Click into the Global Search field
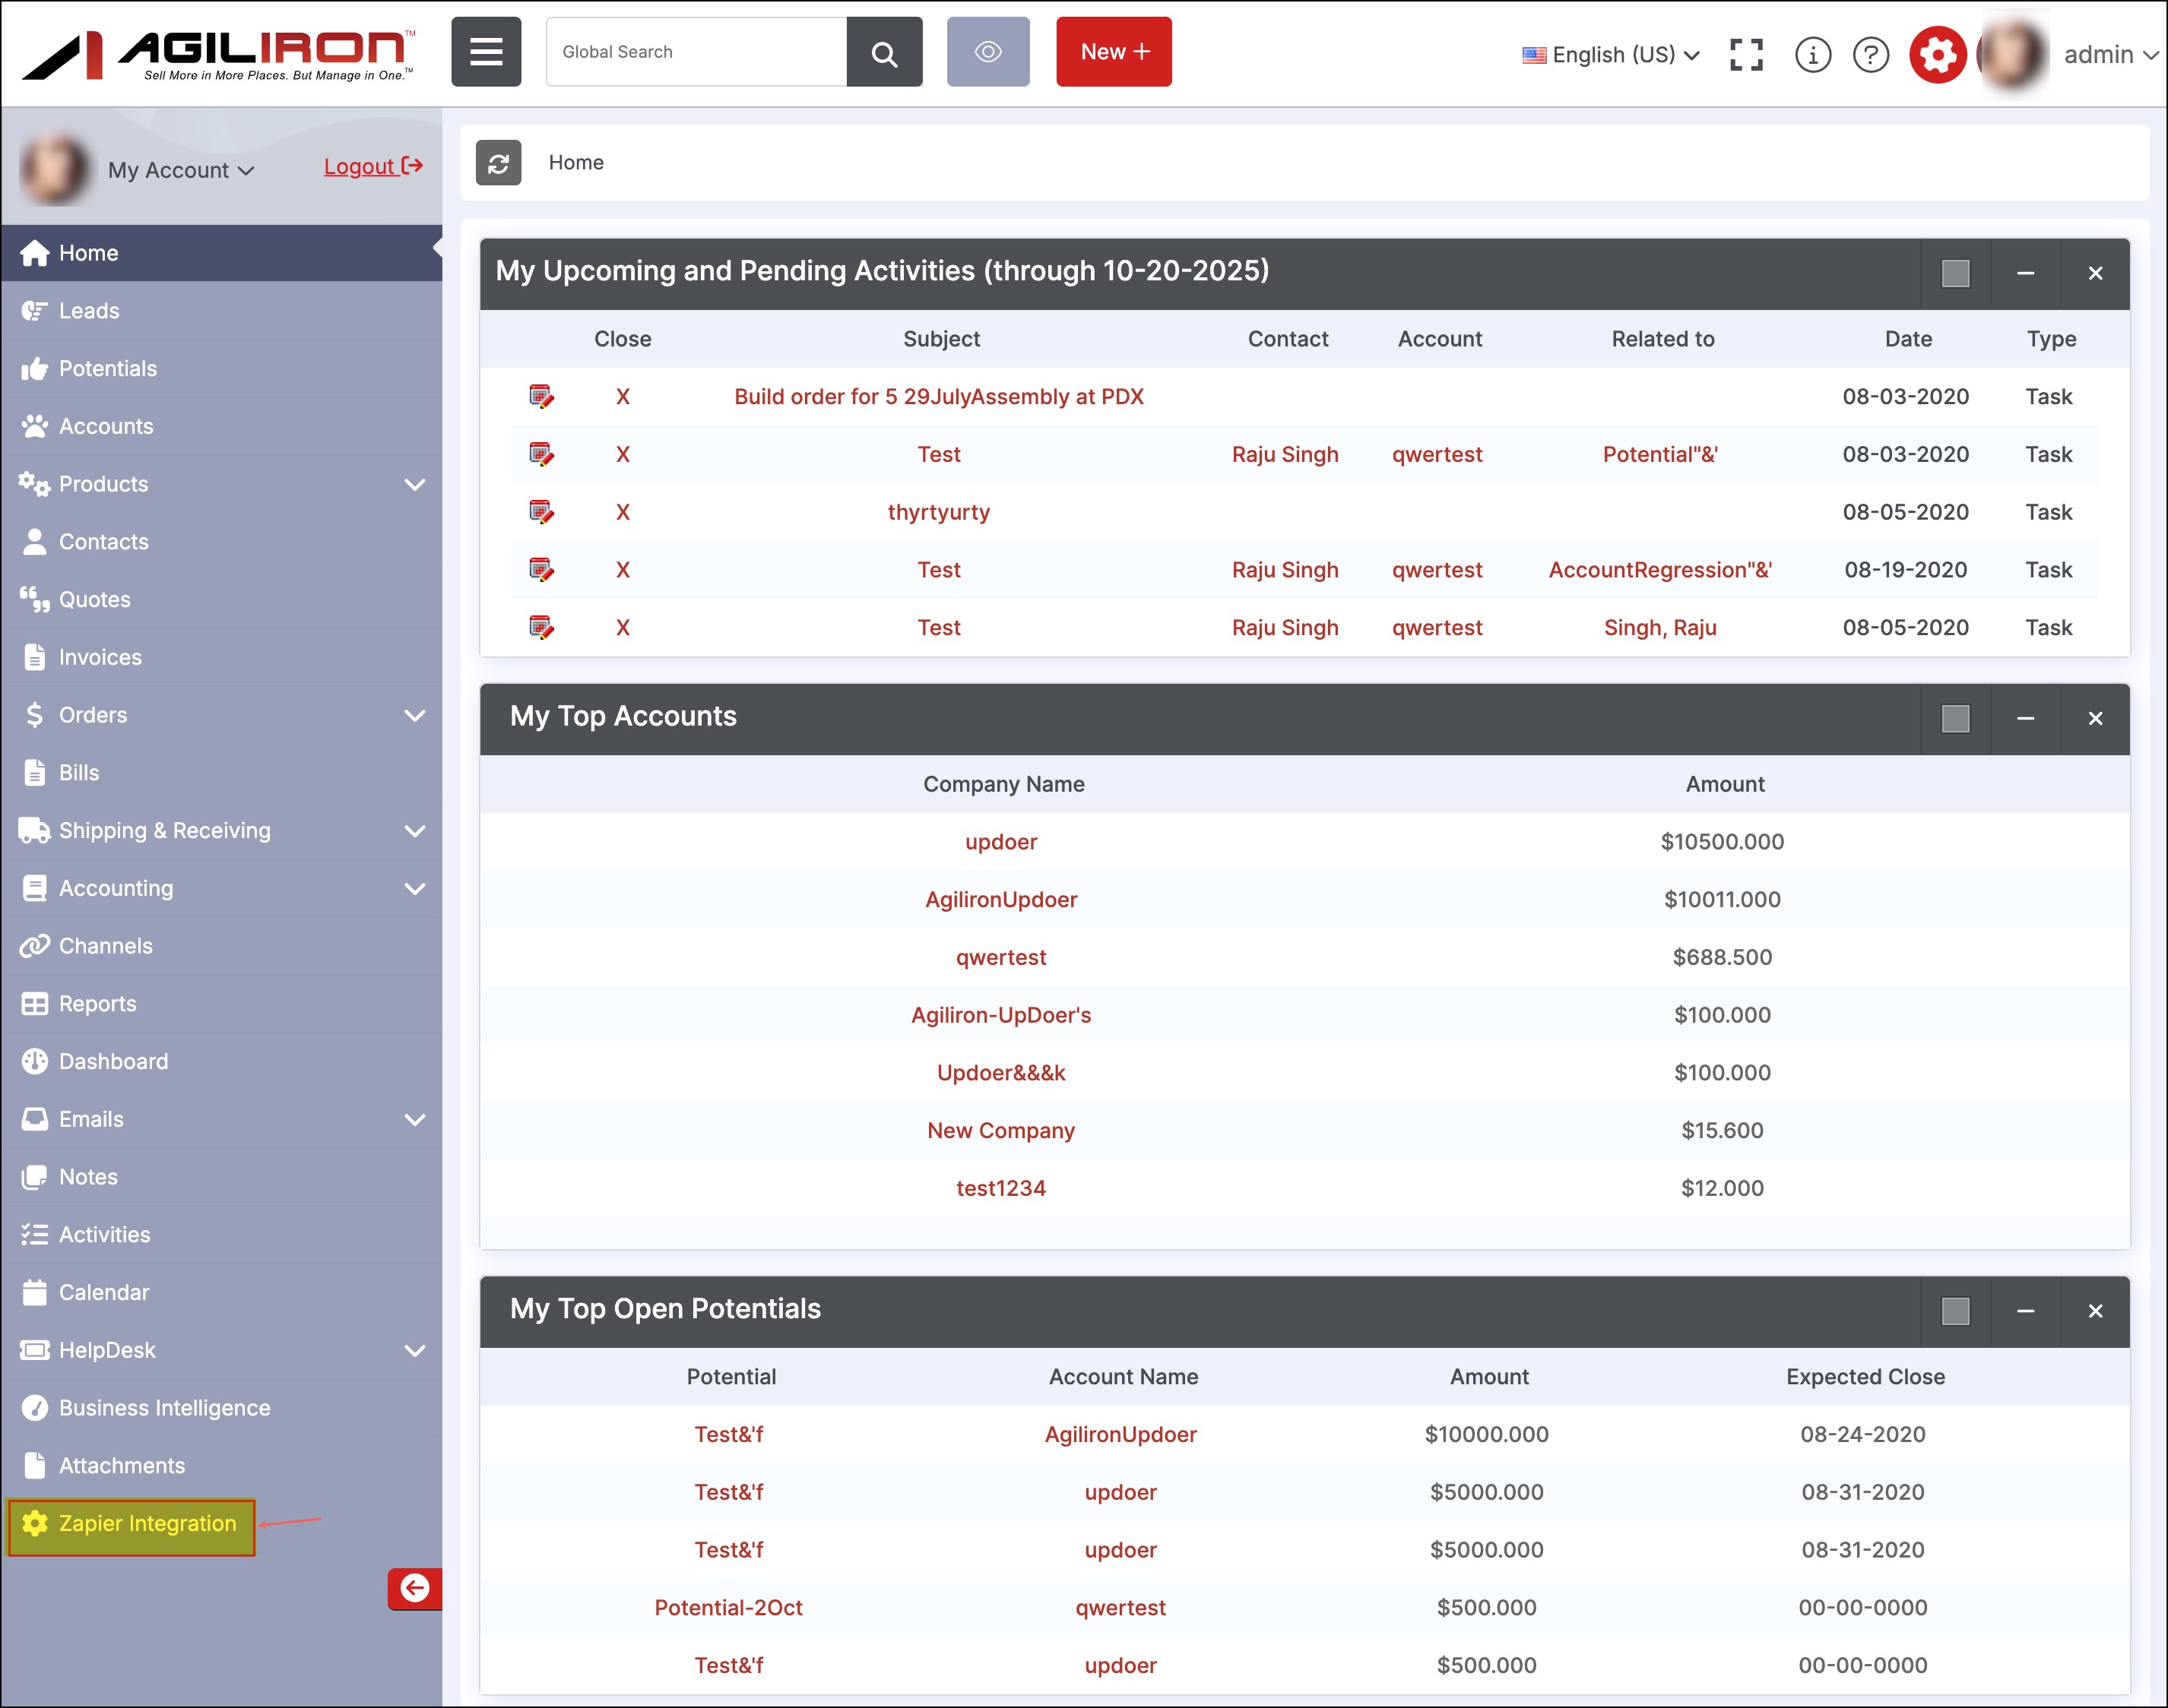 pos(696,52)
